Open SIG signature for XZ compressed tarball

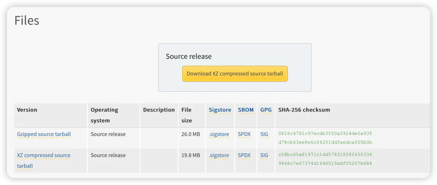point(264,155)
